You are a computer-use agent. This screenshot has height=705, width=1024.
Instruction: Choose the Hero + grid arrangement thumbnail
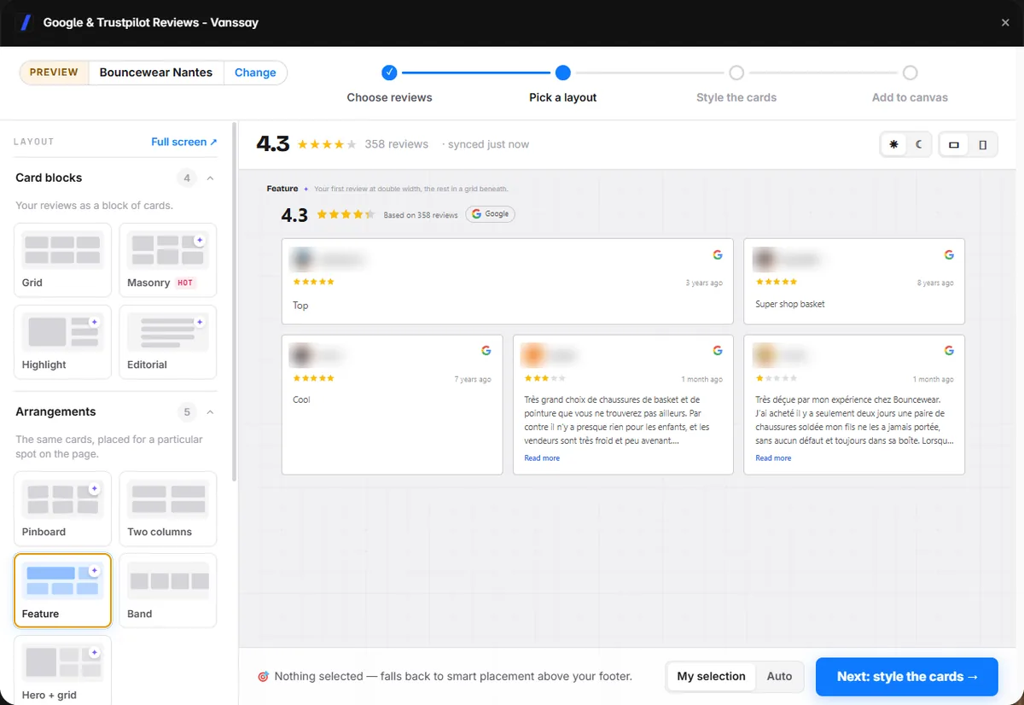tap(62, 672)
